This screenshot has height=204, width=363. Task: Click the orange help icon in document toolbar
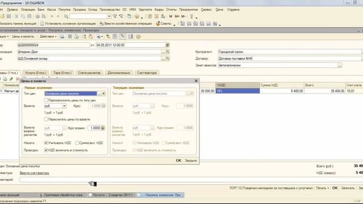(x=138, y=36)
